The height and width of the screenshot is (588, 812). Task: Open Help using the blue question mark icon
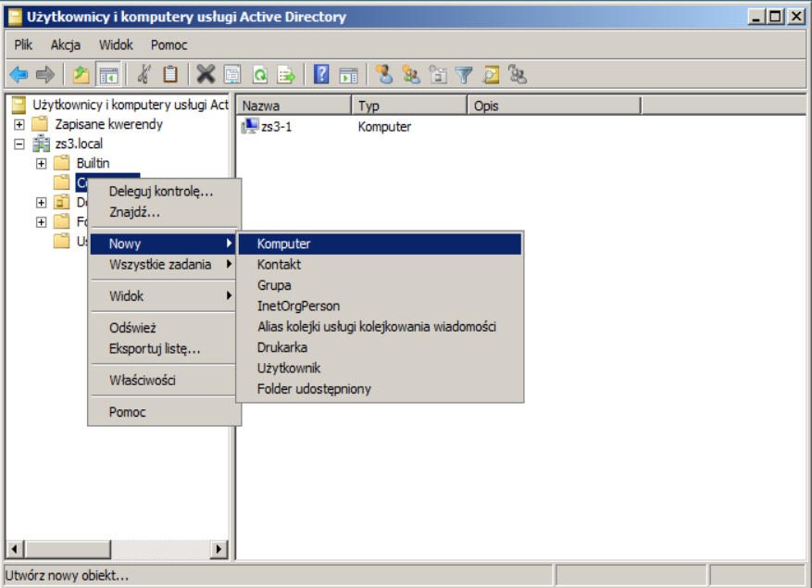[x=321, y=75]
